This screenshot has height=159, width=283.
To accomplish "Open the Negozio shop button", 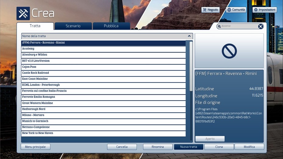I will click(x=210, y=10).
